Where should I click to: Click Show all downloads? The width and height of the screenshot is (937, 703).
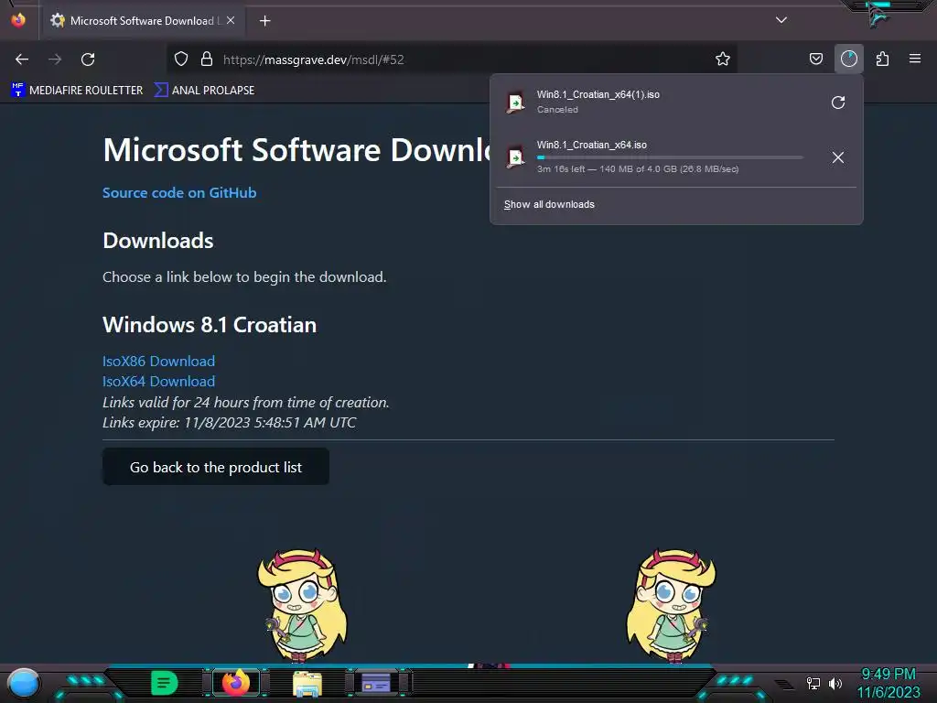coord(549,204)
